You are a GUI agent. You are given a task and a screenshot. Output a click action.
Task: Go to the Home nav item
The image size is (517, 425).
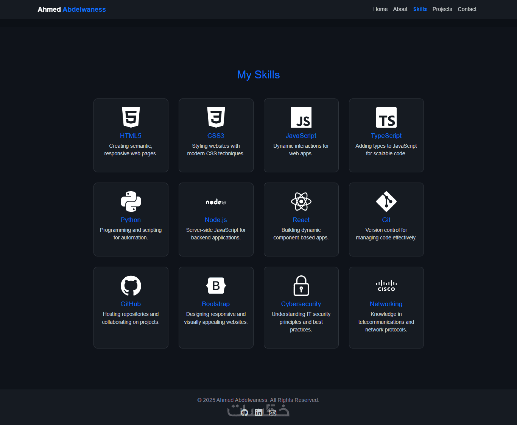pos(380,9)
